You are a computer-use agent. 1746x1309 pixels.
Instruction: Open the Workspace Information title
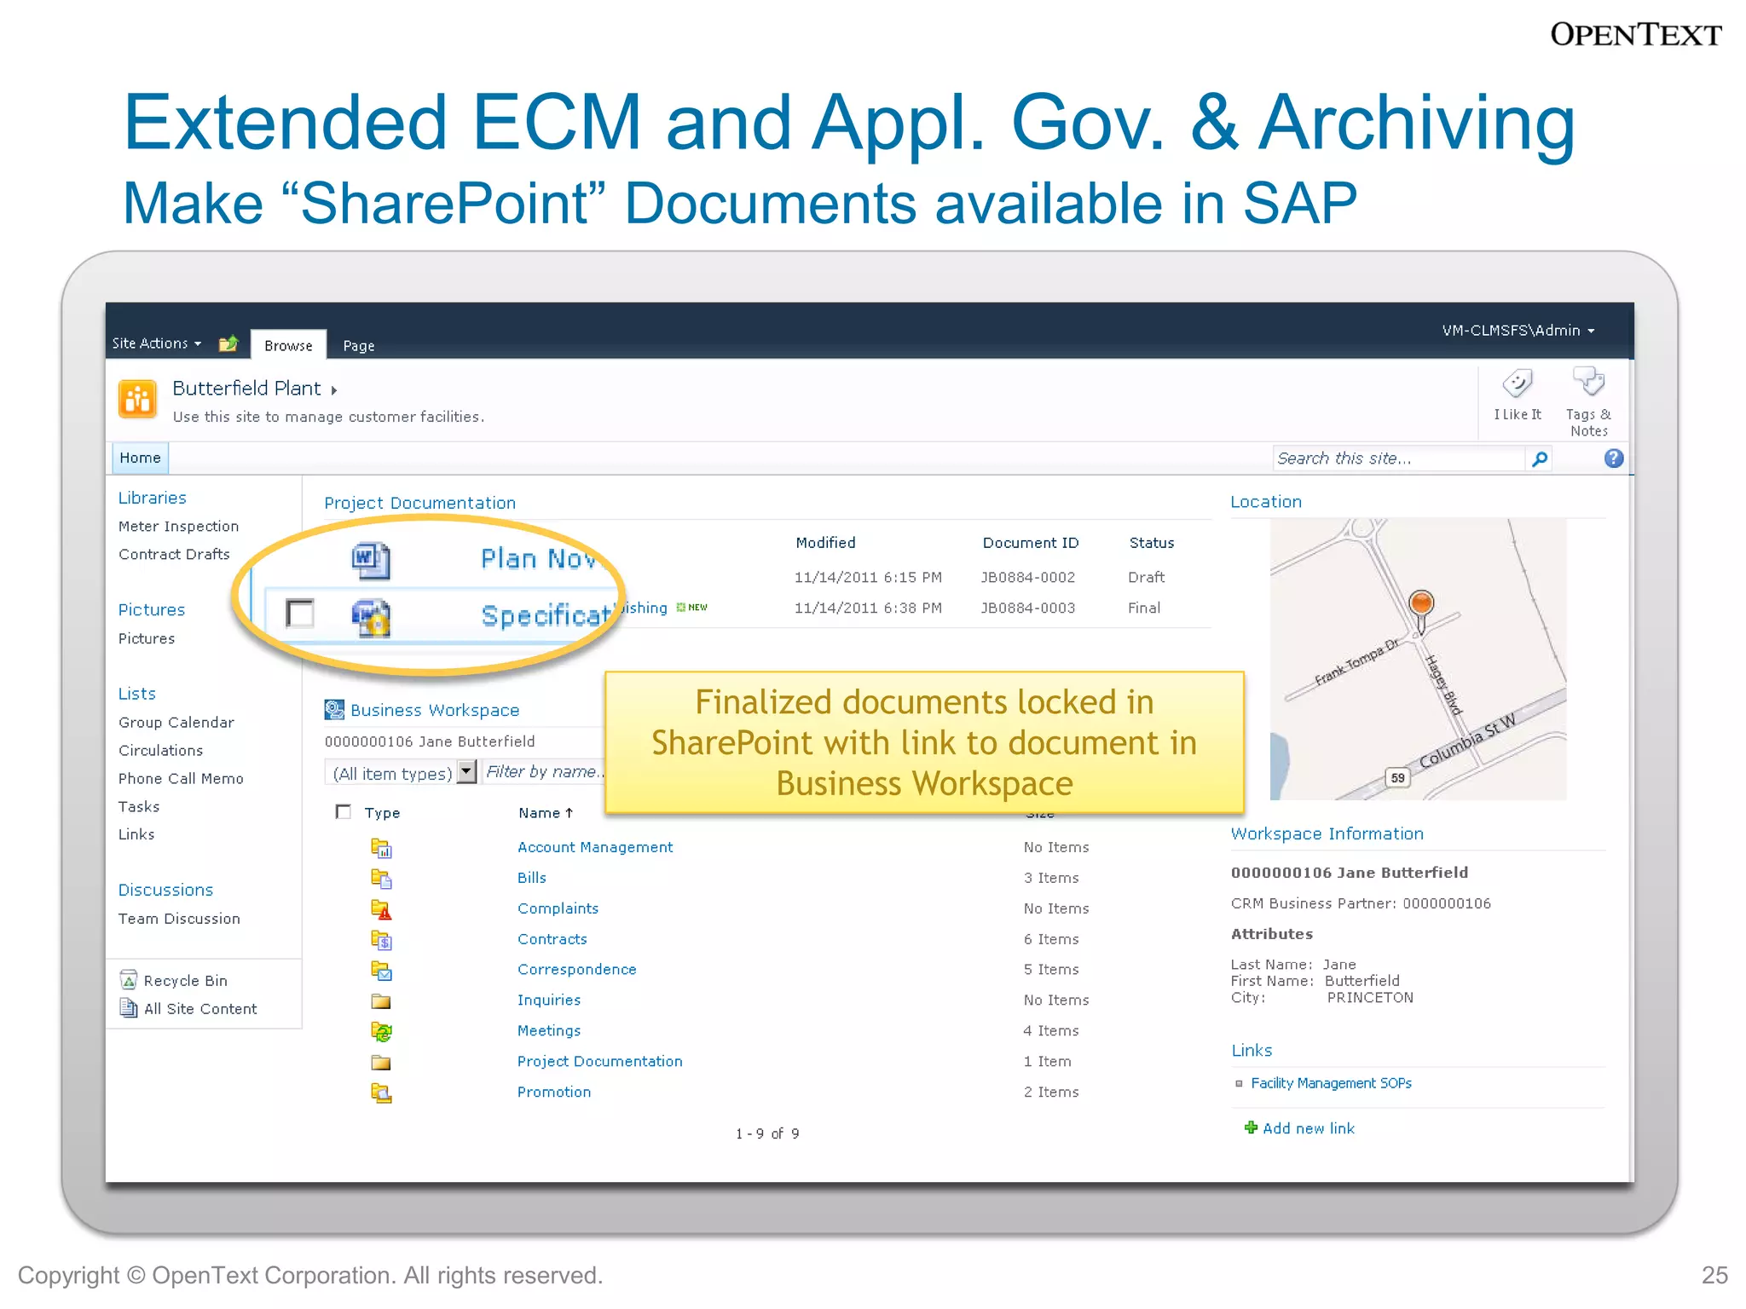tap(1327, 834)
